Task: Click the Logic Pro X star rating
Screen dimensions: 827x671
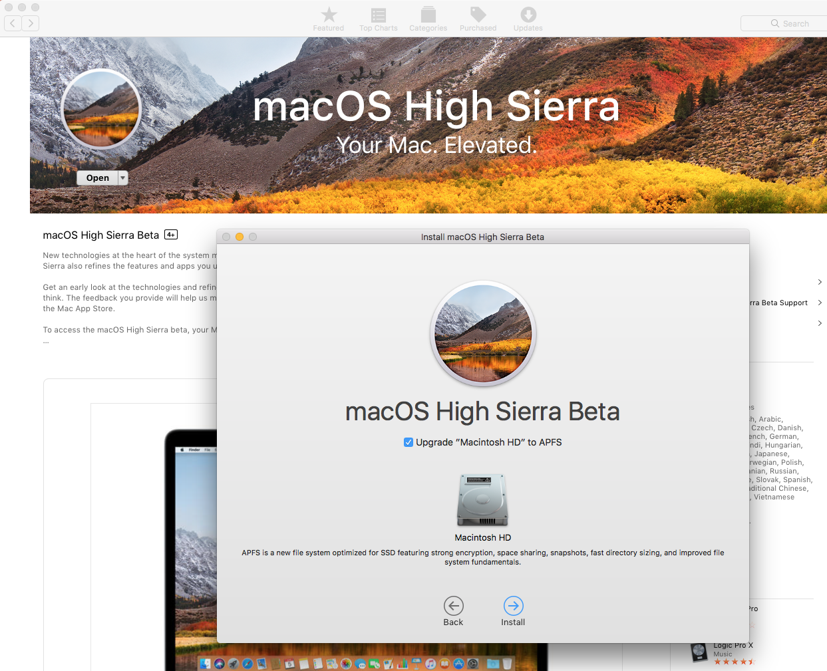Action: [735, 662]
